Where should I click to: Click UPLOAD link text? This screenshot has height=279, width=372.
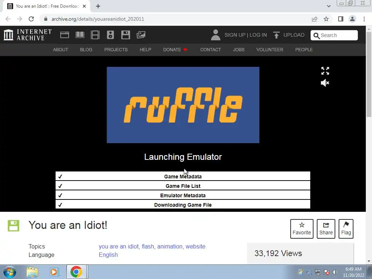pos(294,35)
